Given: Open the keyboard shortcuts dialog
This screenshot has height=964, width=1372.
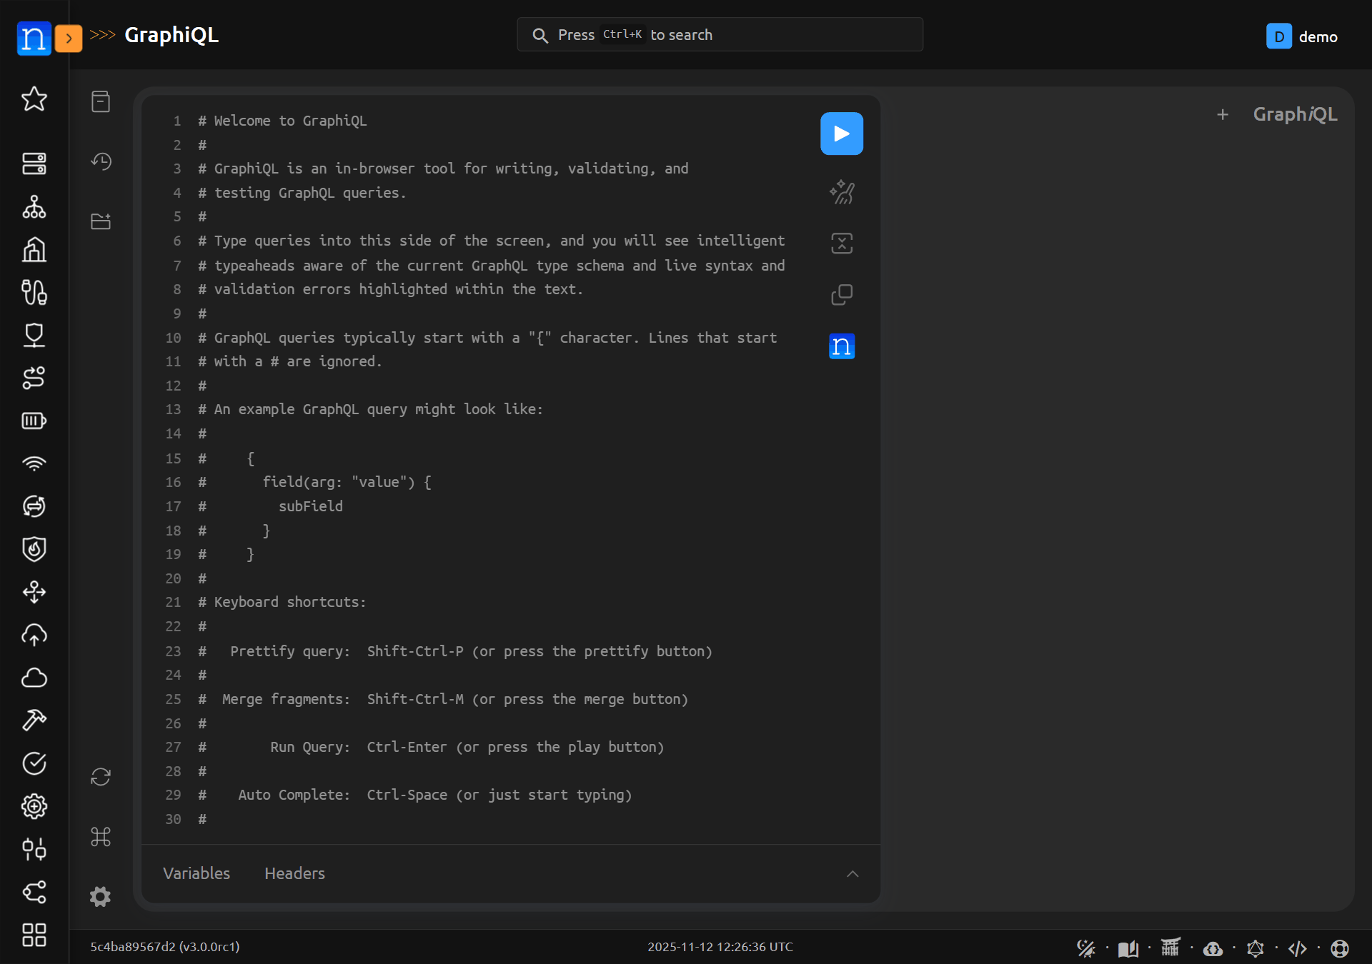Looking at the screenshot, I should click(101, 837).
